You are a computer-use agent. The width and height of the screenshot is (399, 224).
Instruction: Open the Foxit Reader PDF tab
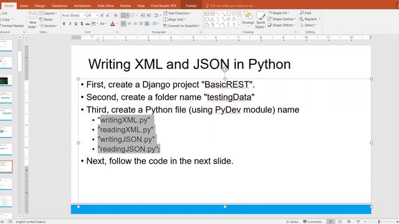(x=163, y=6)
